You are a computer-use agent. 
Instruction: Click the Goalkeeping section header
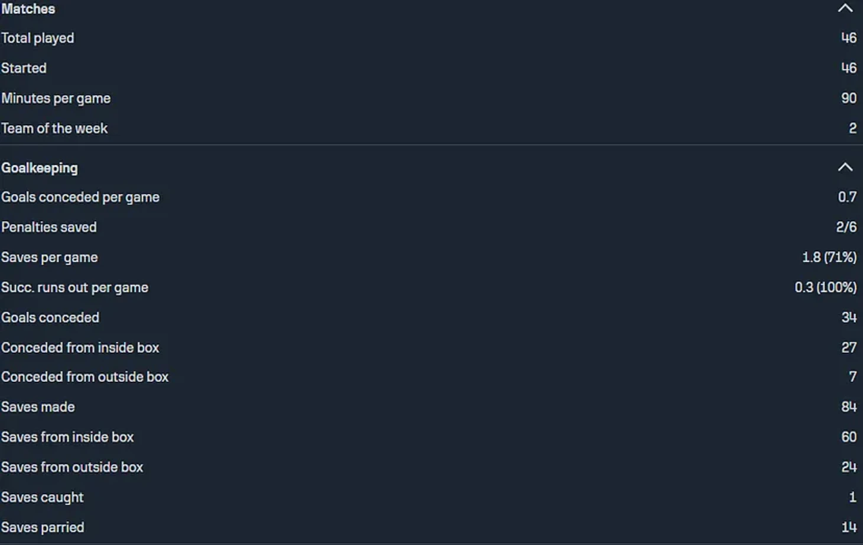click(x=39, y=168)
